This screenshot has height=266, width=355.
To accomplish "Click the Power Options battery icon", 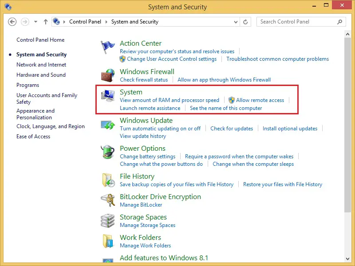I will click(x=108, y=153).
